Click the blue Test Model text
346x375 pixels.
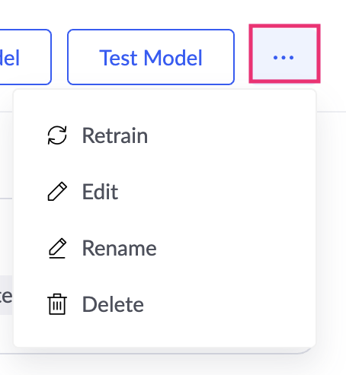point(151,58)
